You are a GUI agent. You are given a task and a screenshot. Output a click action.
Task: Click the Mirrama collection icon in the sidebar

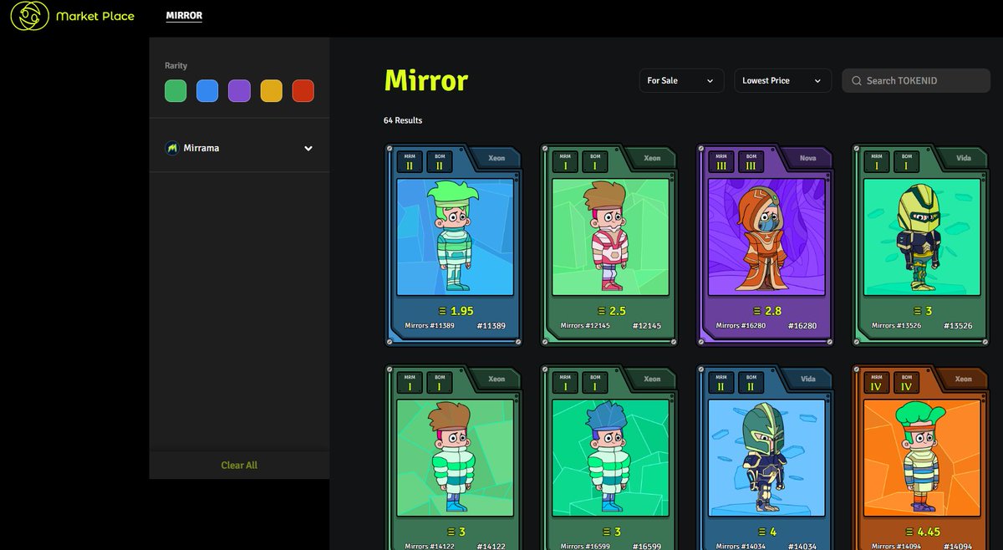click(x=171, y=147)
